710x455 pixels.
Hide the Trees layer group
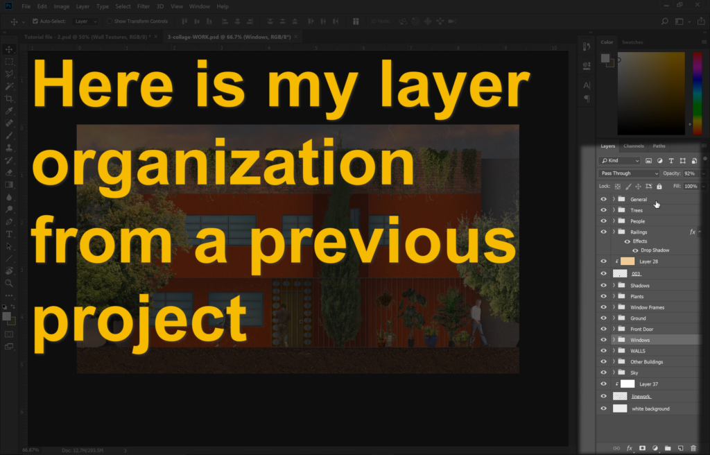[603, 210]
